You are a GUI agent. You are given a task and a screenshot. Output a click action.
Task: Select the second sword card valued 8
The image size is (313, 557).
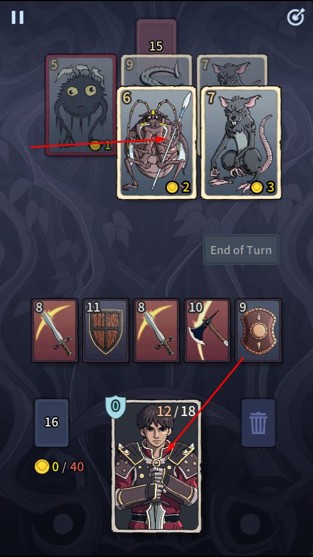pyautogui.click(x=156, y=330)
